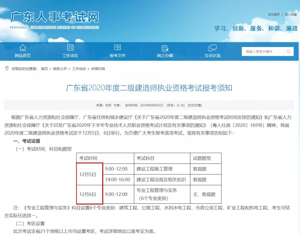The height and width of the screenshot is (235, 300).
Task: Open the 互动交流 navigation label
Action: [212, 56]
